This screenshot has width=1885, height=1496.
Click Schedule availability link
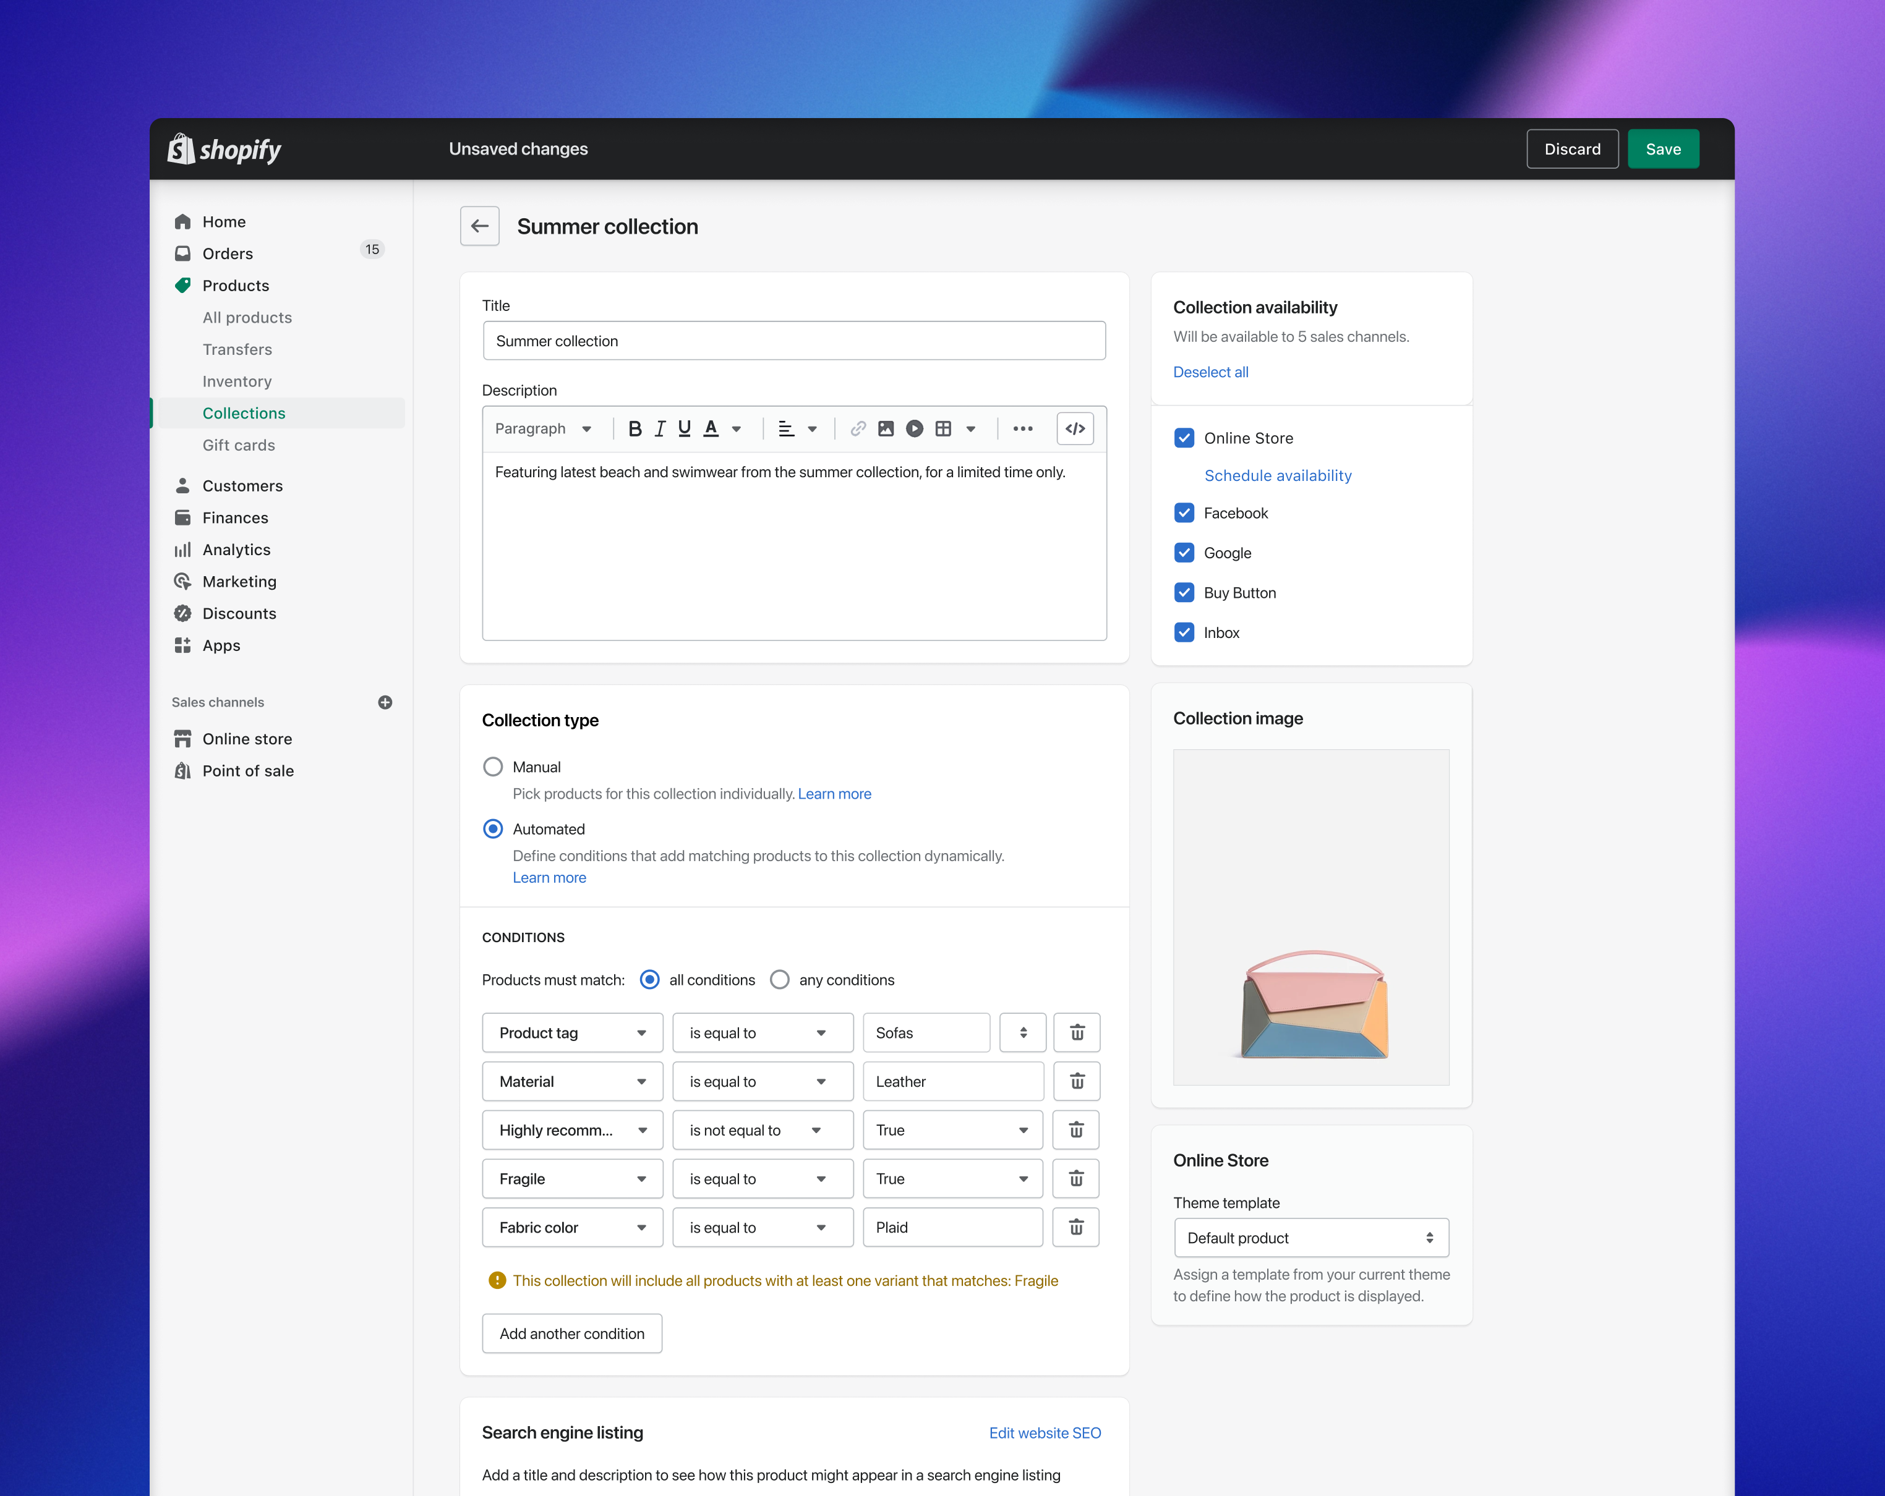[1277, 475]
